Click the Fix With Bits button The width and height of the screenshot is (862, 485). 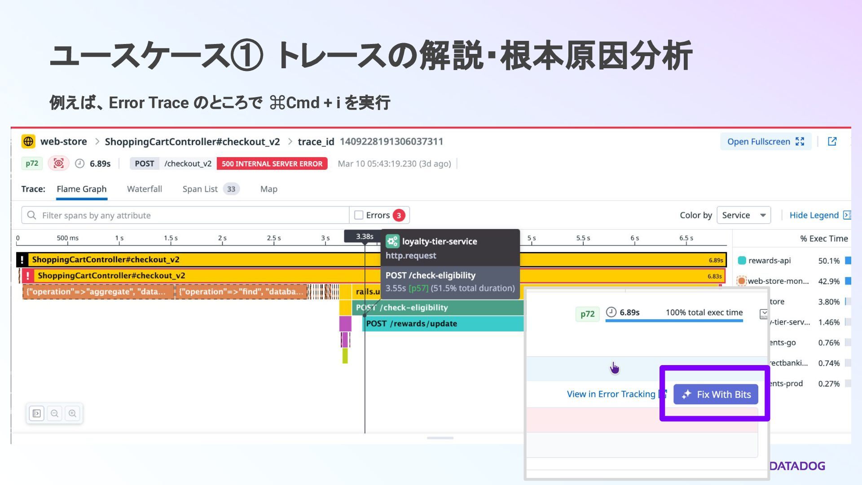[x=716, y=394]
